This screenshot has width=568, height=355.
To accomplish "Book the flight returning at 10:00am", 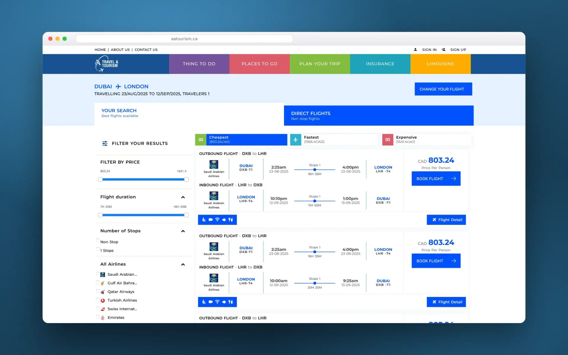I will pyautogui.click(x=436, y=261).
